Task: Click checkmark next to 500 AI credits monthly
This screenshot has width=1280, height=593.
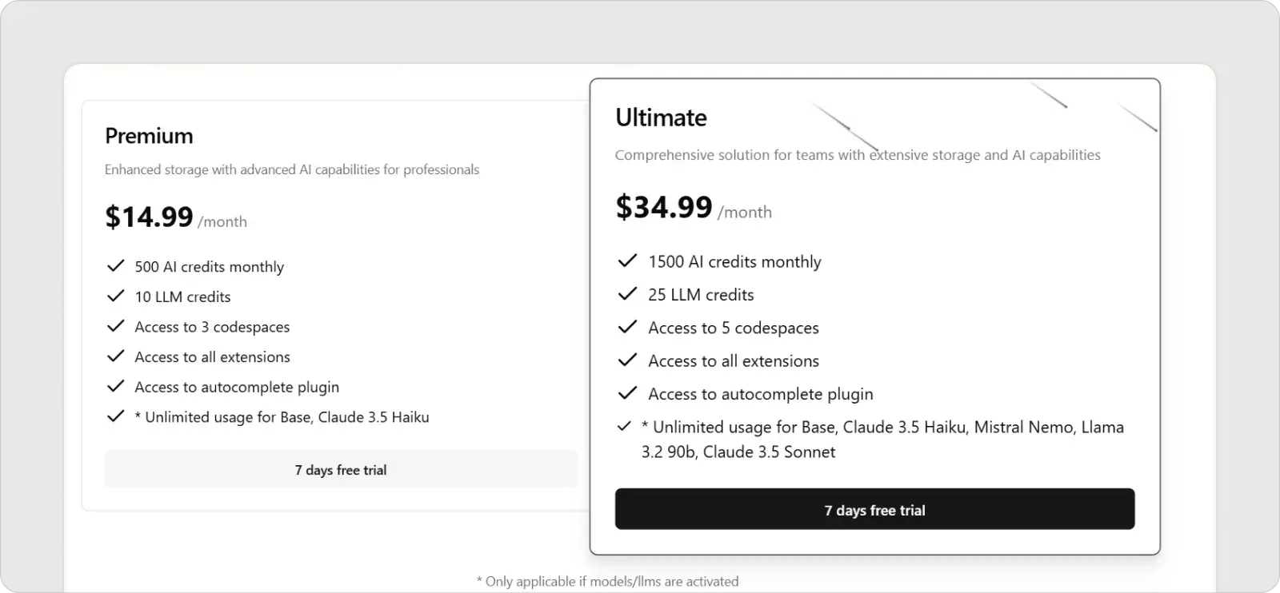Action: [116, 266]
